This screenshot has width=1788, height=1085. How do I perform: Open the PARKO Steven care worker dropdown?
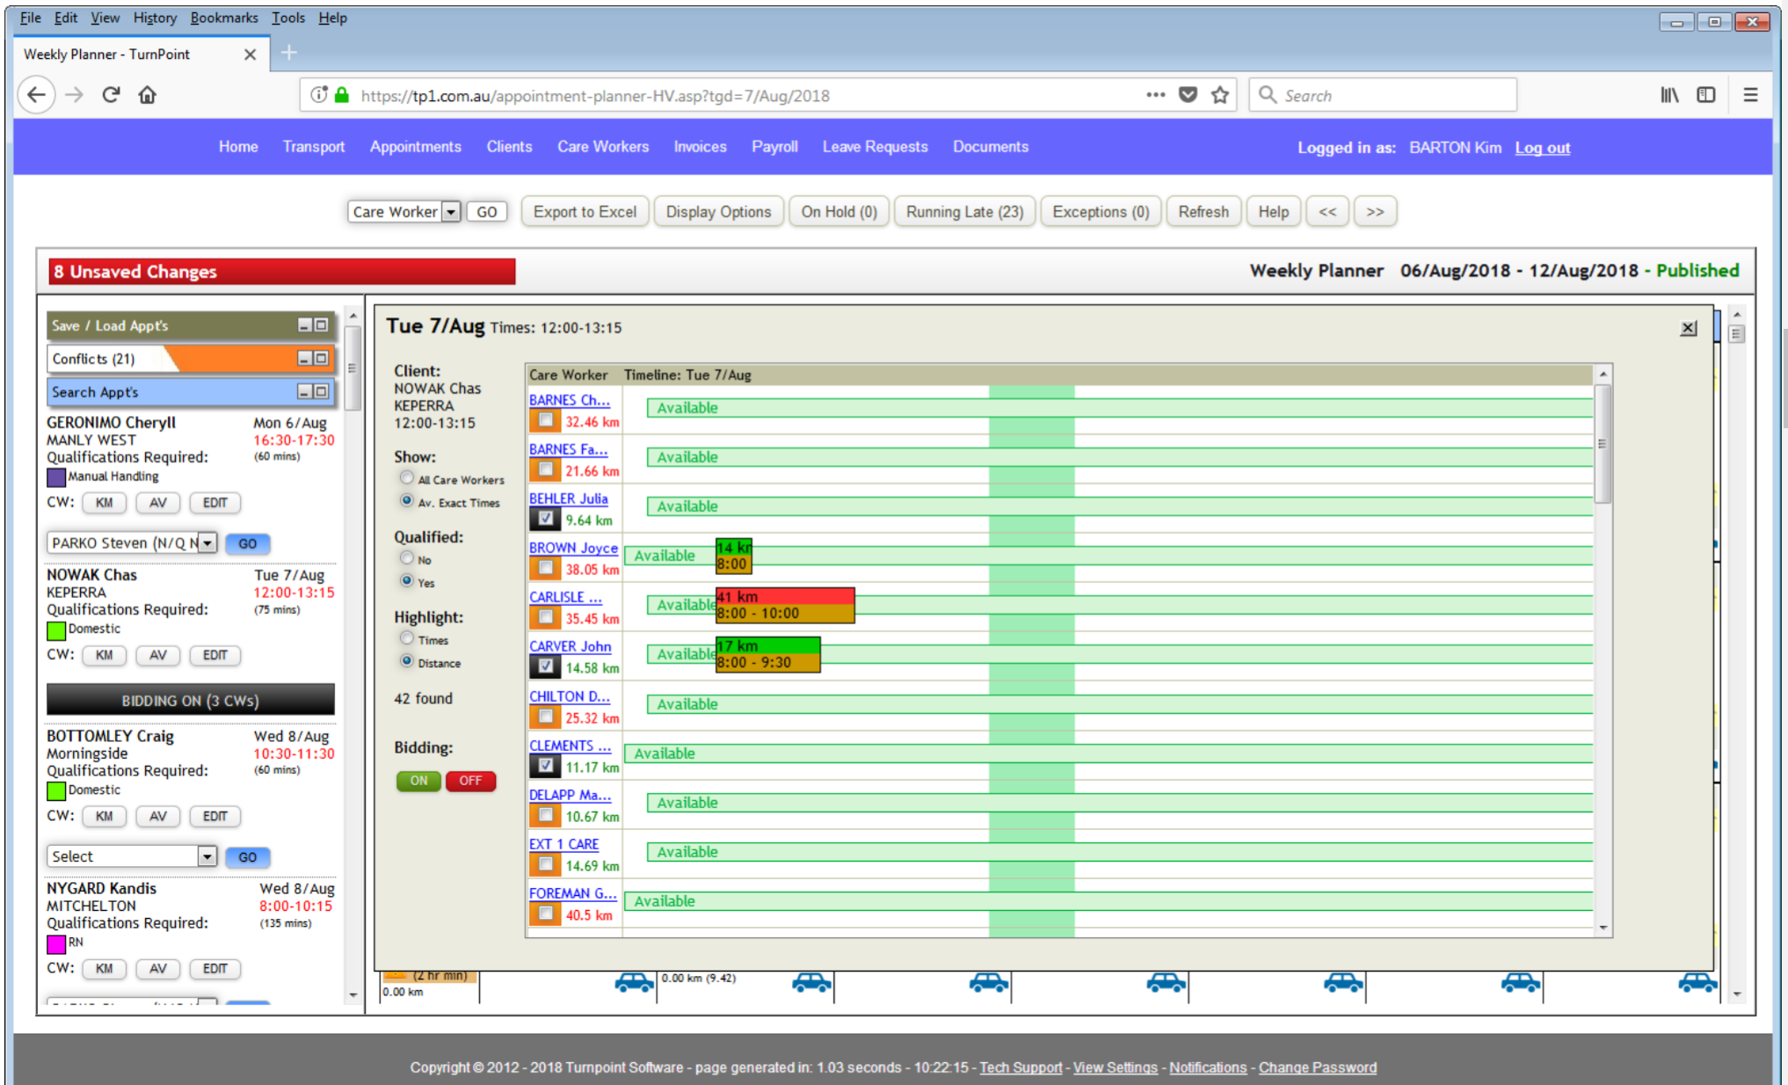[206, 542]
